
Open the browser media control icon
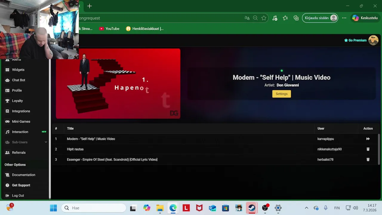(275, 18)
